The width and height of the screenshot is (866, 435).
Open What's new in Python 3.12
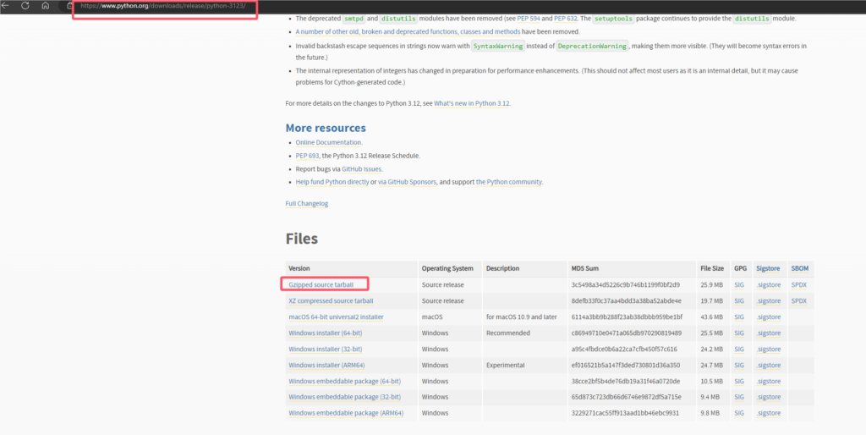click(472, 103)
